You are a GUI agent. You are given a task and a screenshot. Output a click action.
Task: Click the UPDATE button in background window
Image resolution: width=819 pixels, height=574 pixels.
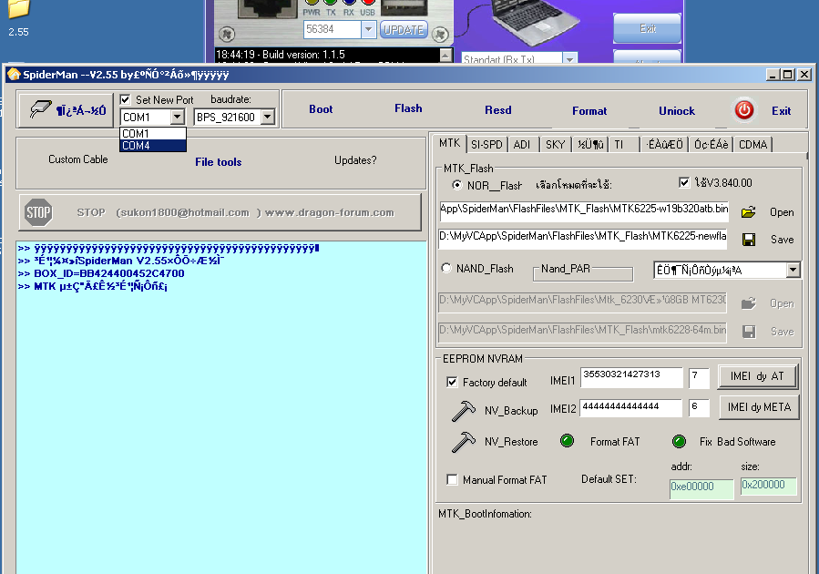click(x=404, y=30)
